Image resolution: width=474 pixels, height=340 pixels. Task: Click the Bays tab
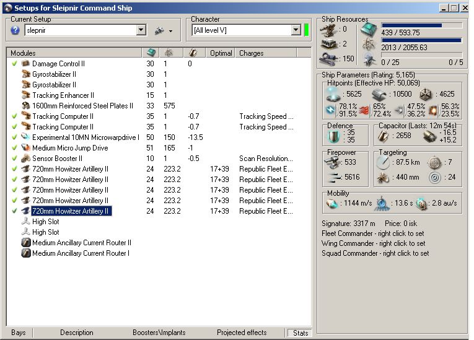point(19,333)
